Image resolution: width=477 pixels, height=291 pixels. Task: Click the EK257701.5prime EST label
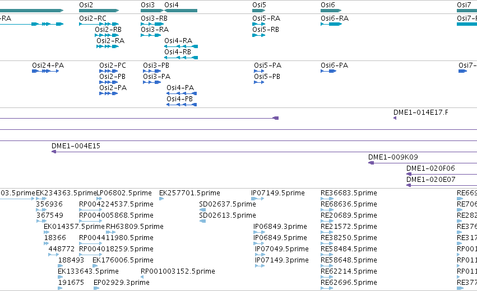click(x=189, y=193)
